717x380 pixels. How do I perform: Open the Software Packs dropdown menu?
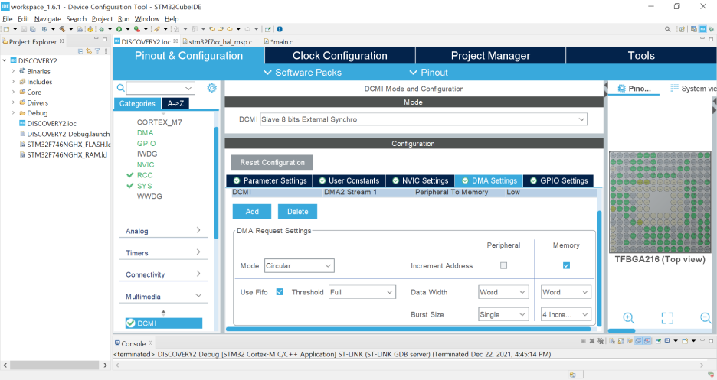point(303,73)
